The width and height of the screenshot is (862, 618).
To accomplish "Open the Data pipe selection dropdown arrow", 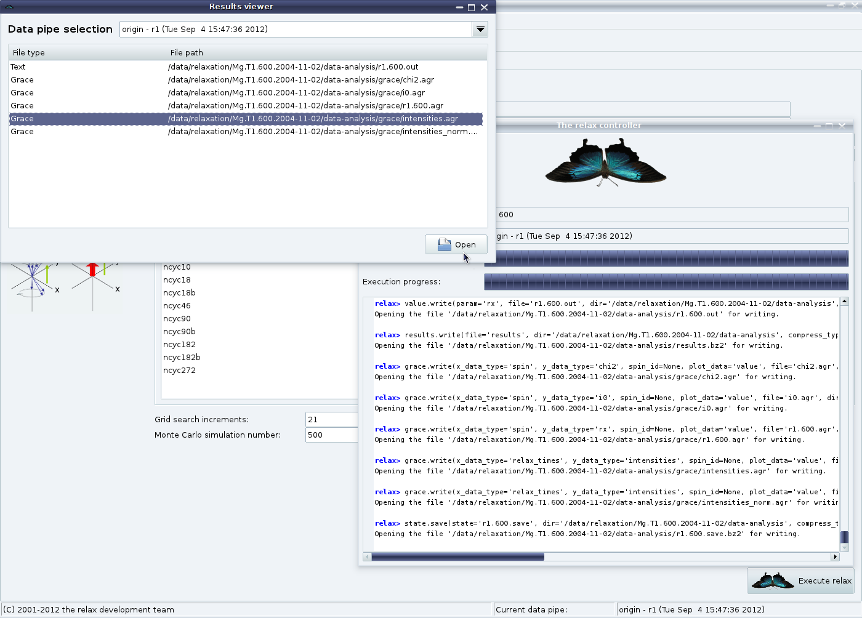I will tap(480, 29).
